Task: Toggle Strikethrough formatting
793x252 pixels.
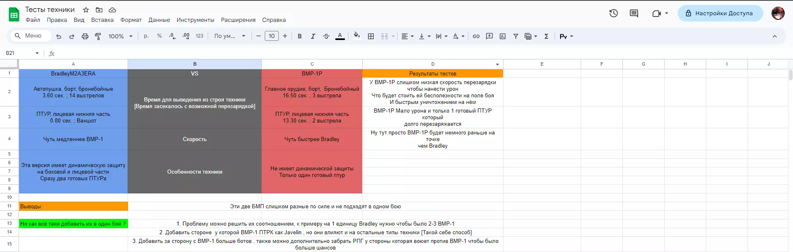Action: (x=326, y=36)
